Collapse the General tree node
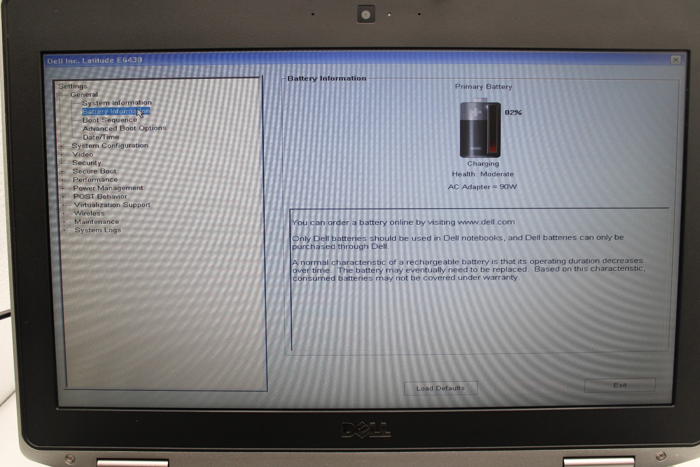 click(x=59, y=95)
